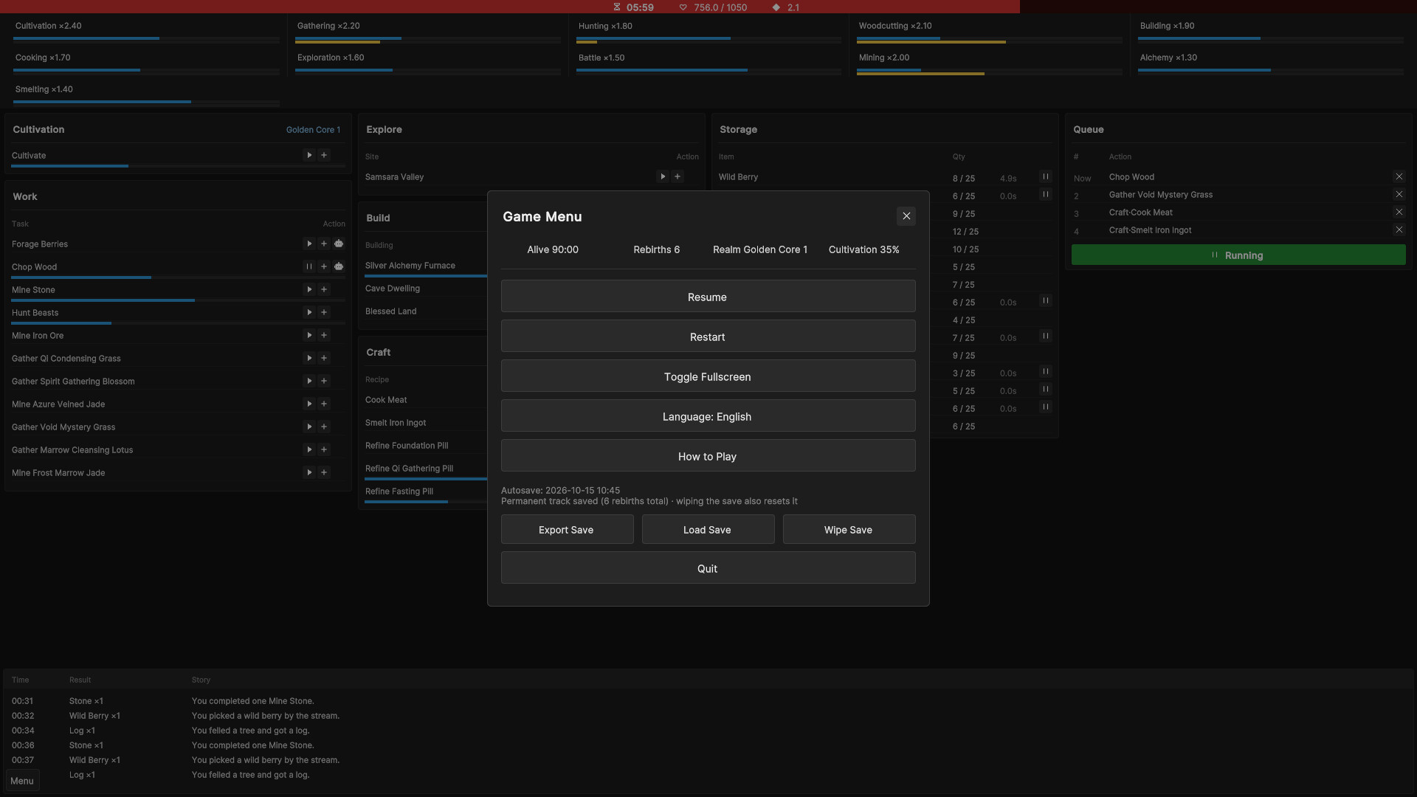1417x797 pixels.
Task: Toggle the pause icon on the 7 / 25 storage row with 0.0s
Action: [1045, 336]
